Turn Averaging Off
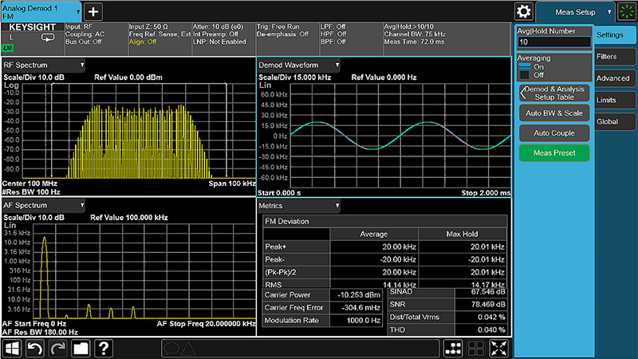The width and height of the screenshot is (638, 359). (x=524, y=75)
